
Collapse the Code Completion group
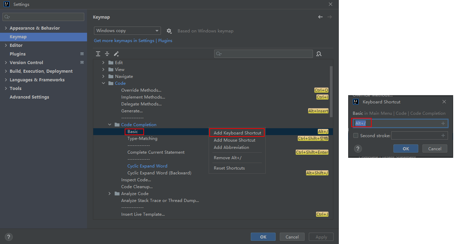click(x=109, y=124)
